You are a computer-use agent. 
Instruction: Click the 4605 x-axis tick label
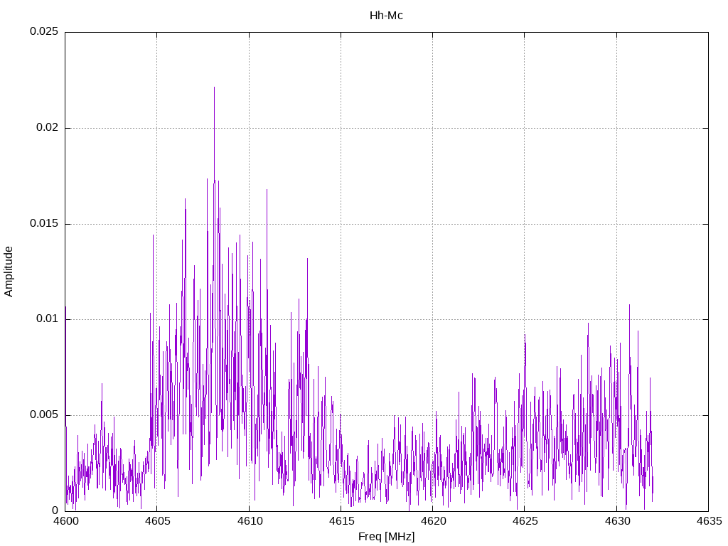[157, 522]
